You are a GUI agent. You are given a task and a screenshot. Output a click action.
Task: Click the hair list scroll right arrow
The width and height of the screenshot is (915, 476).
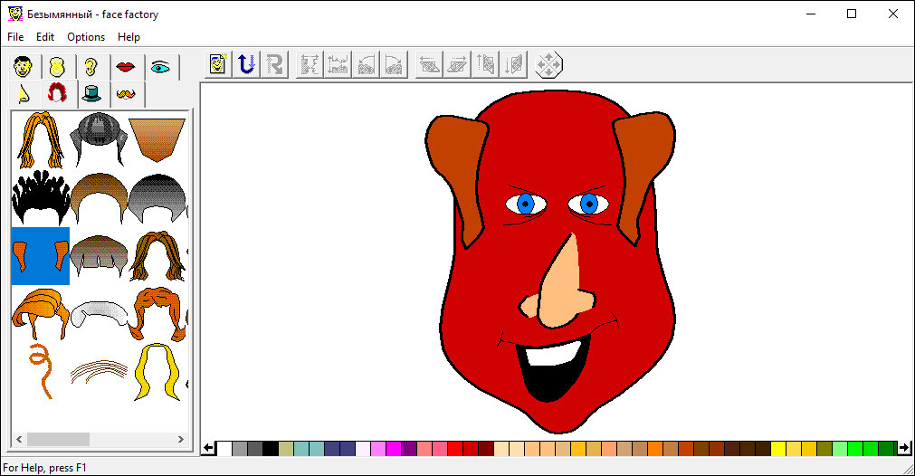click(x=181, y=439)
